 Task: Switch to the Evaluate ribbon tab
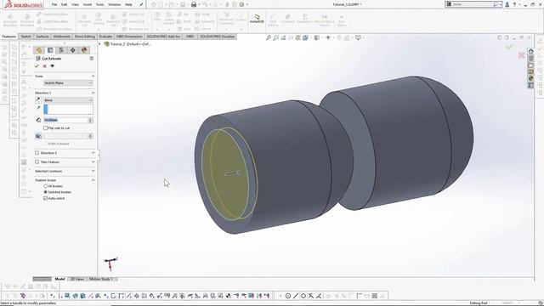tap(105, 37)
